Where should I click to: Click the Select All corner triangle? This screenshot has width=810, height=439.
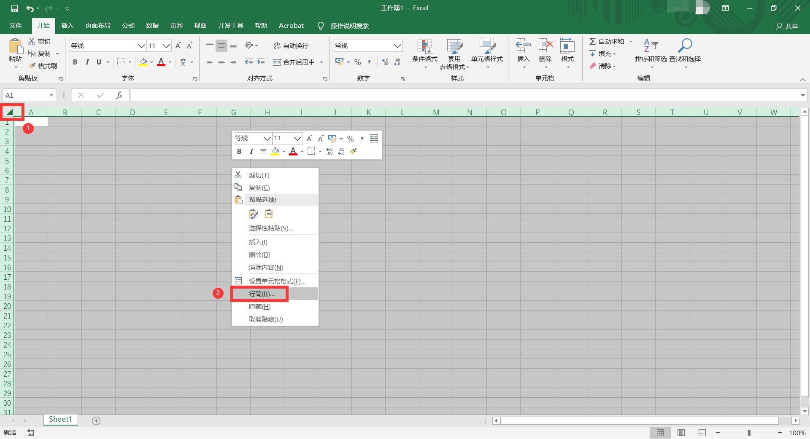pos(9,112)
